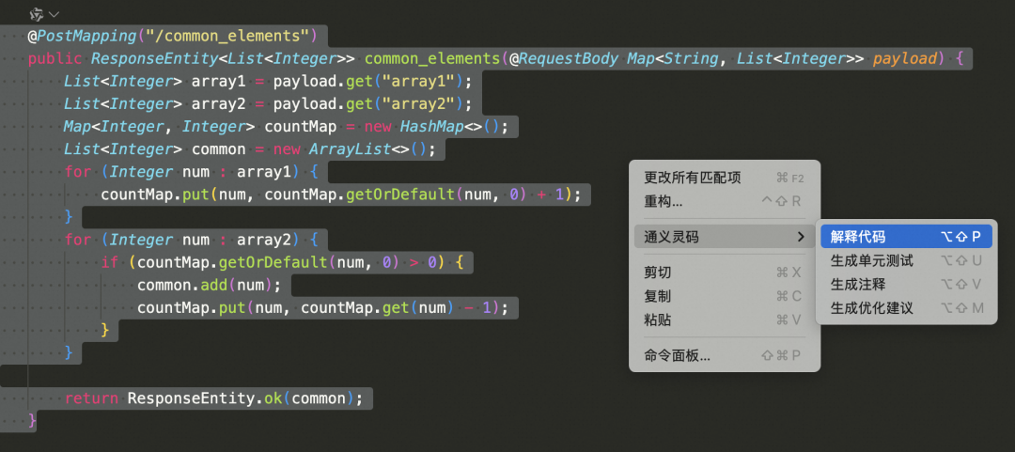
Task: Select 解释代码 from the submenu
Action: [x=858, y=237]
